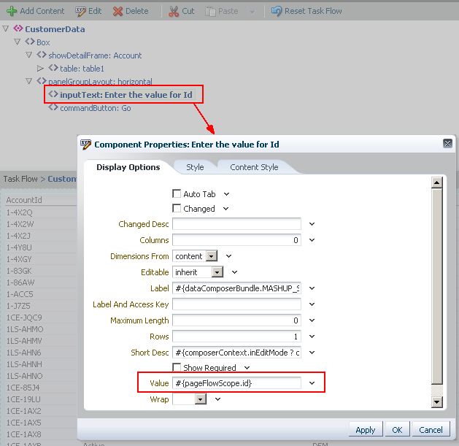
Task: Click the AccountId column header
Action: coord(24,200)
